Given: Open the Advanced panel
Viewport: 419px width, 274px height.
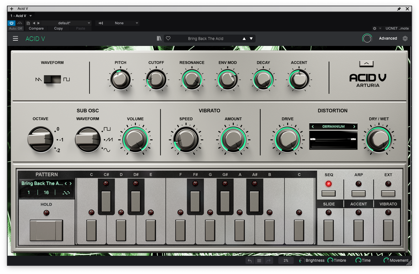Looking at the screenshot, I should point(388,38).
